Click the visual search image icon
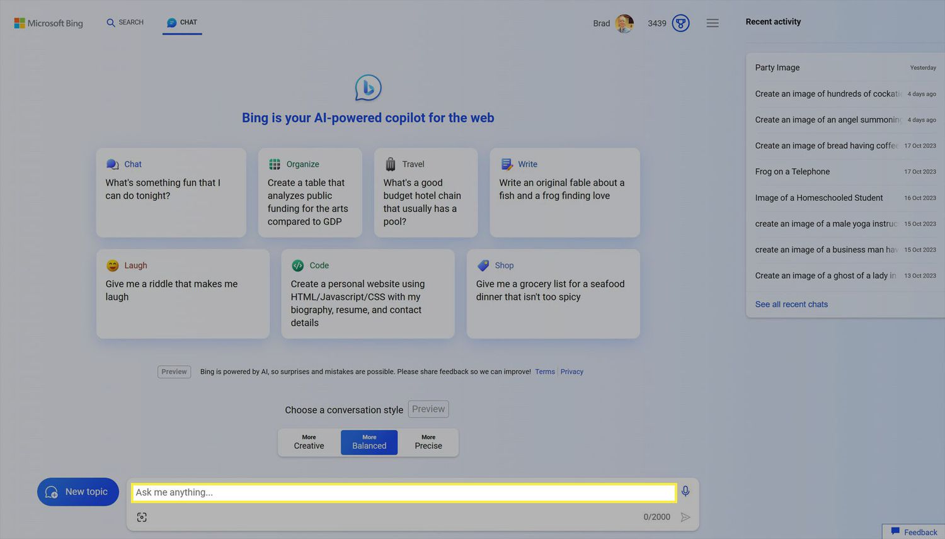This screenshot has height=539, width=945. coord(142,517)
